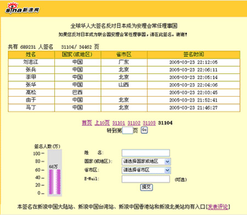
Task: Expand the 请选择省市区 dropdown
Action: 146,170
